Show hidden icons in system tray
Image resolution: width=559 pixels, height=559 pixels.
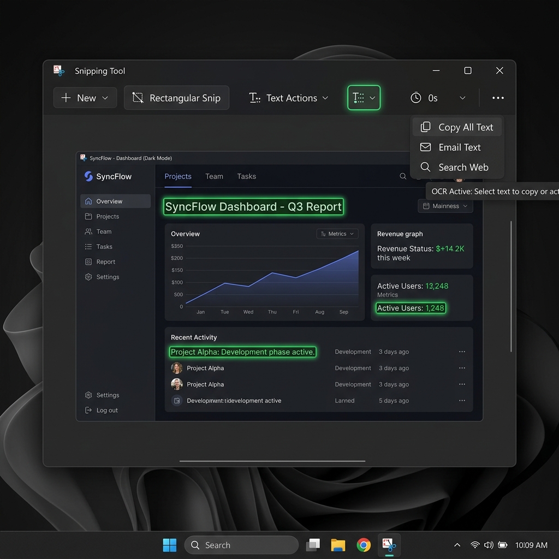click(x=457, y=545)
